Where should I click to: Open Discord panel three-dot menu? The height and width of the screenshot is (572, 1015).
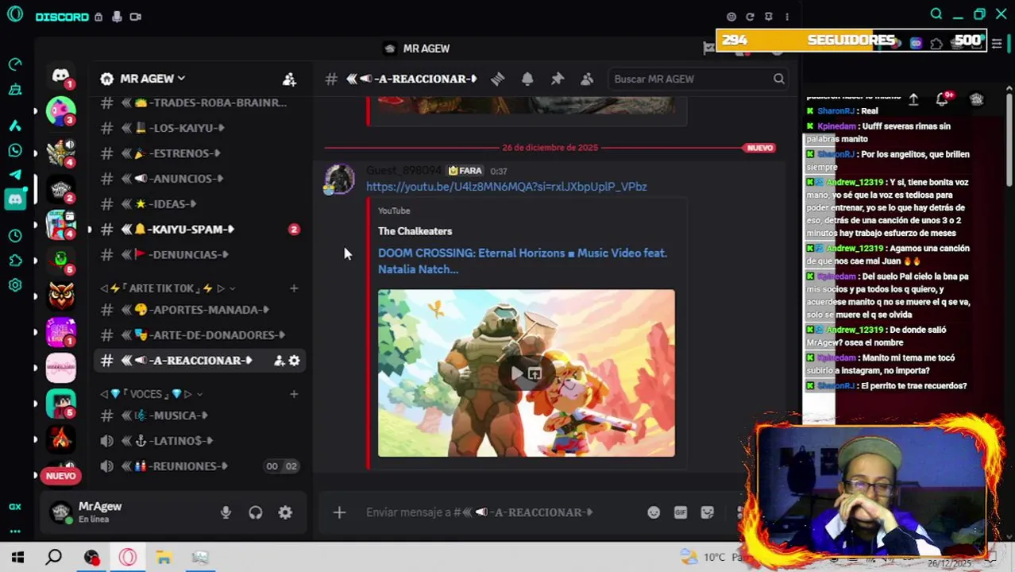click(x=787, y=17)
